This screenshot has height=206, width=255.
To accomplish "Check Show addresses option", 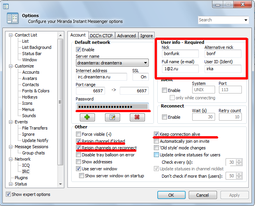I will (x=78, y=161).
